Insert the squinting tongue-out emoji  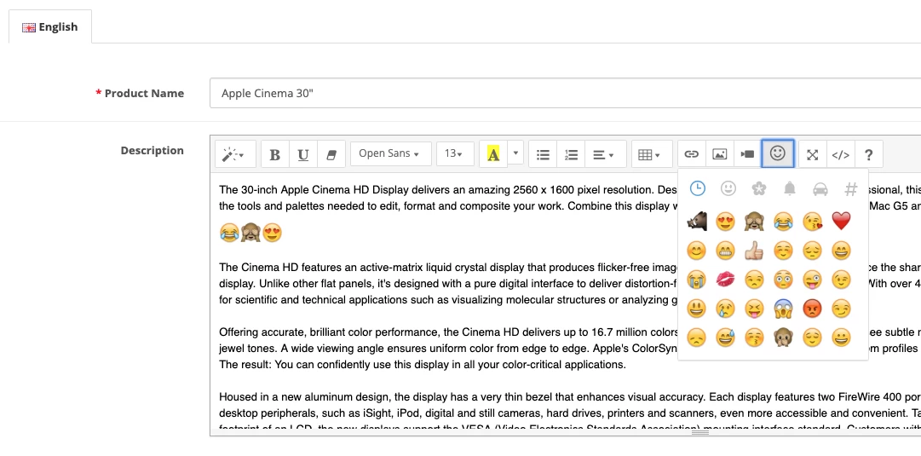(754, 309)
